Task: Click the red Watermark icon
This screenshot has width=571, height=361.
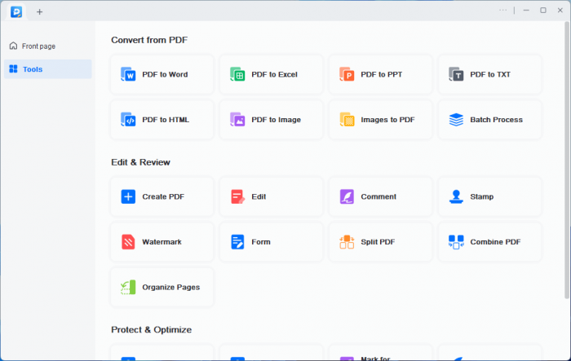Action: coord(128,242)
